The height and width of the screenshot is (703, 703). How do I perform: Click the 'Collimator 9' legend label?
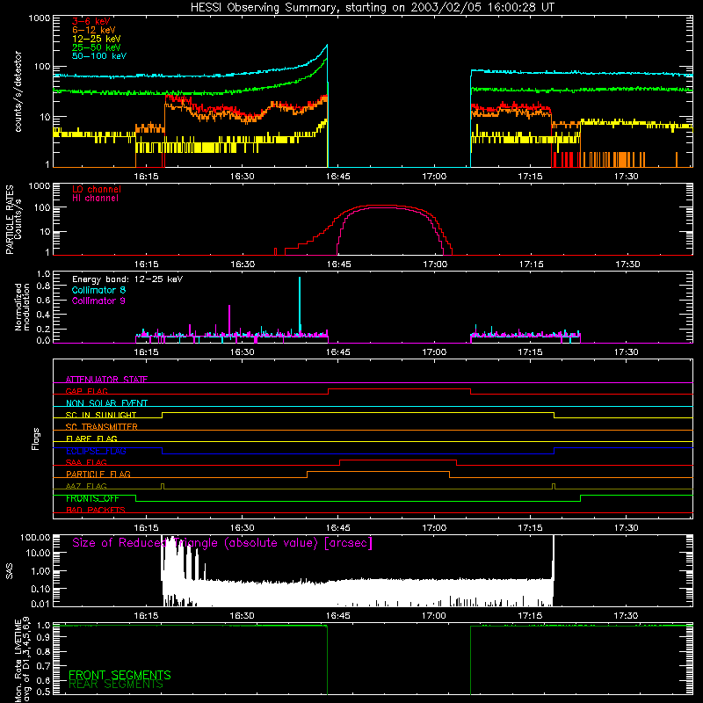click(x=98, y=301)
